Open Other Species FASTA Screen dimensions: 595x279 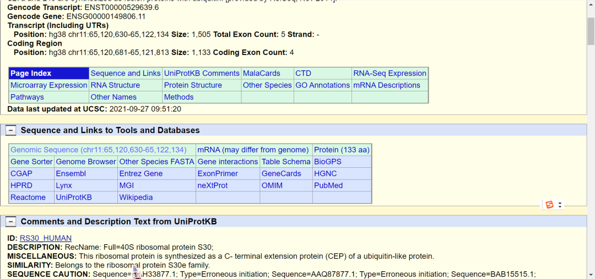click(x=156, y=161)
